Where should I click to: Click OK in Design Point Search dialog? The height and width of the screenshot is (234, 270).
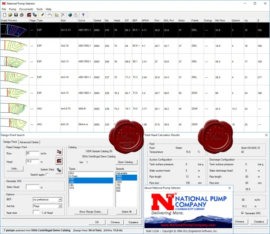coord(97,222)
